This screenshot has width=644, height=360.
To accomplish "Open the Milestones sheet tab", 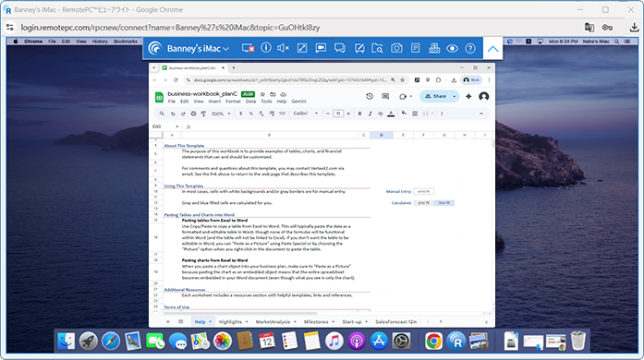I will (316, 322).
